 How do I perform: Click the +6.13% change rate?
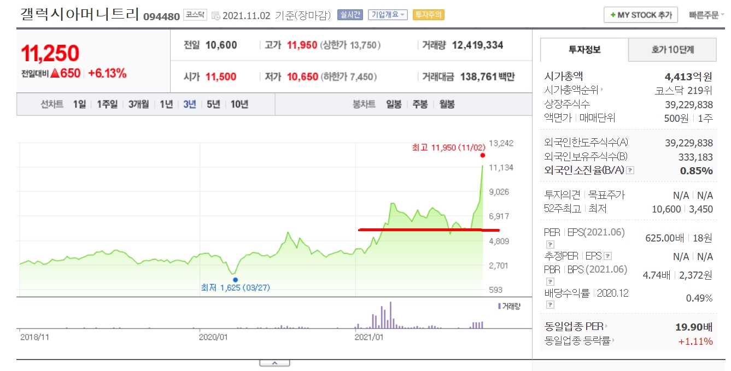click(x=107, y=73)
